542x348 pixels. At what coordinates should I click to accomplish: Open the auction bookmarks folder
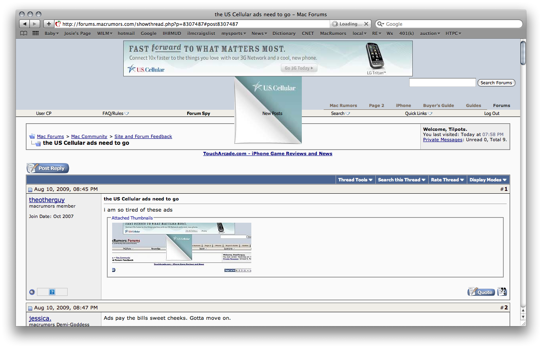(x=430, y=33)
